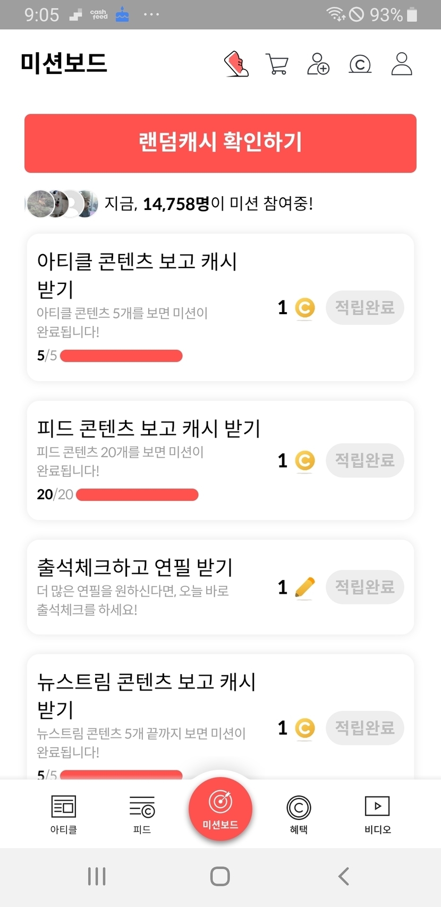Tap 적립완료 on the 출석체크 mission
This screenshot has height=907, width=441.
click(x=364, y=587)
